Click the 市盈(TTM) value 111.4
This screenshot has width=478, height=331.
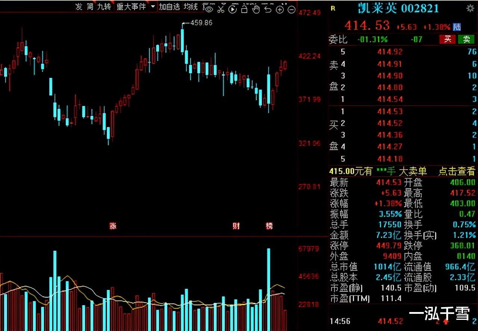tap(391, 299)
